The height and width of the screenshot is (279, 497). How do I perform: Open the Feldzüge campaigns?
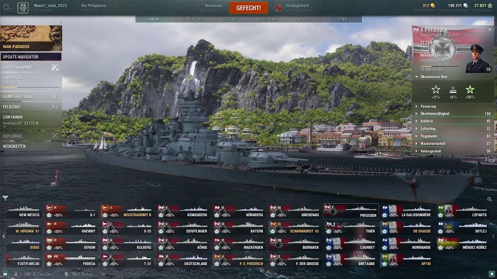31,107
